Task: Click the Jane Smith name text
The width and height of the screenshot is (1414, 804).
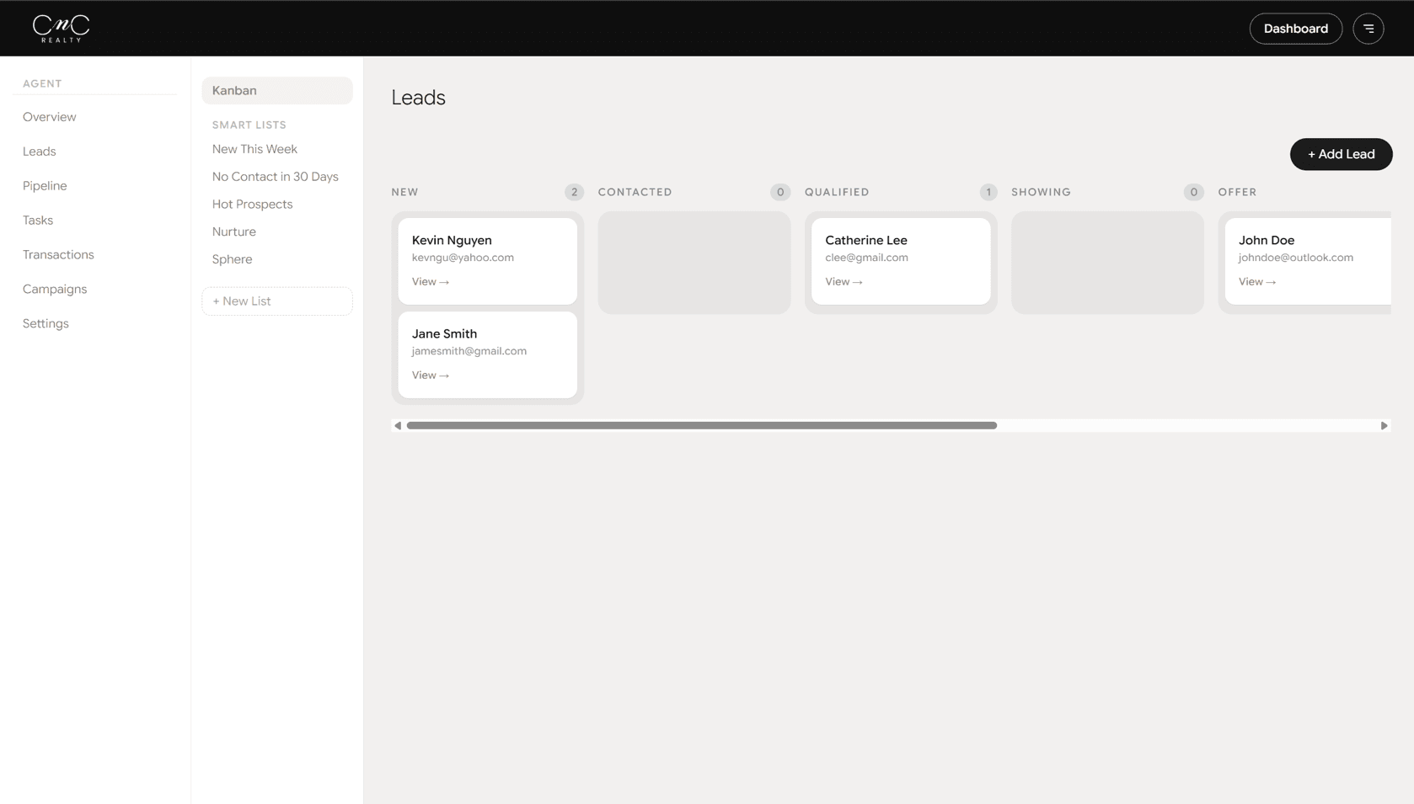Action: (x=444, y=334)
